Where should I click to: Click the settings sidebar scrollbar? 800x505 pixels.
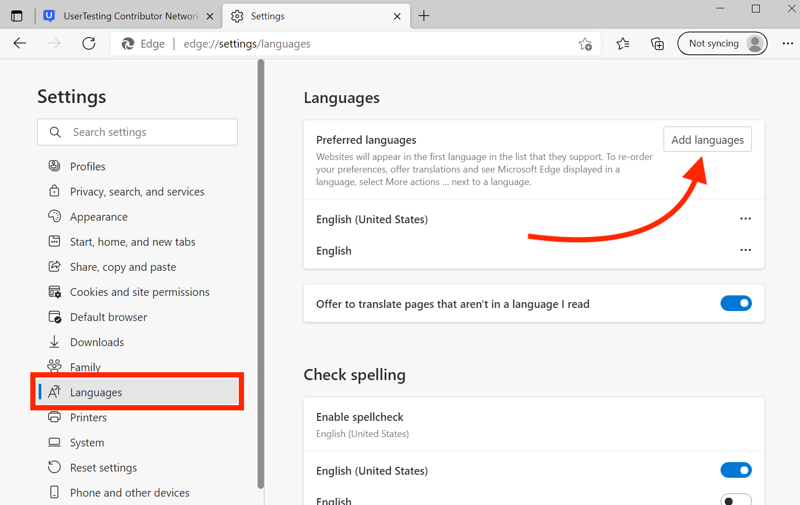tap(261, 274)
